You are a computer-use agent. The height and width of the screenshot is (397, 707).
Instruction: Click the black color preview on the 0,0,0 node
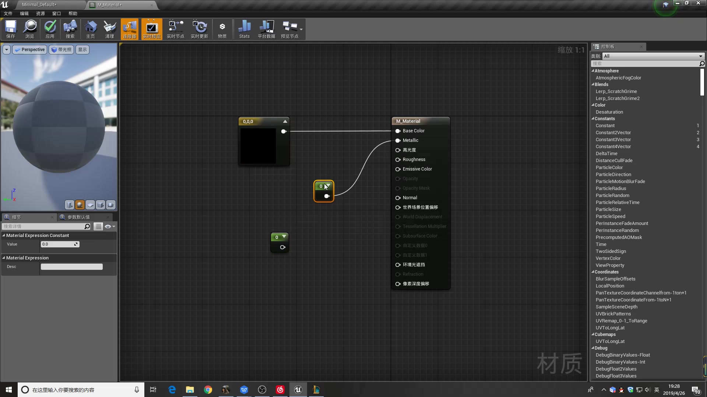click(257, 146)
